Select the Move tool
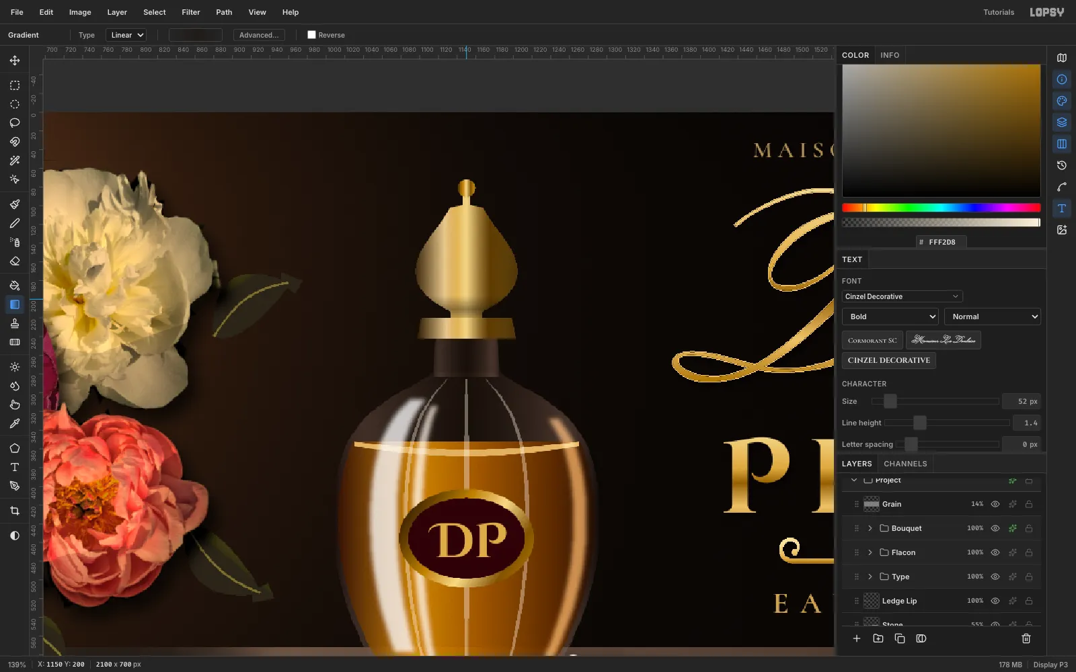 [15, 60]
